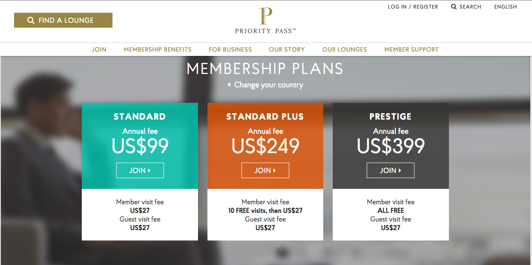The width and height of the screenshot is (532, 265).
Task: Click JOIN under the Standard US$99 plan
Action: click(x=140, y=170)
